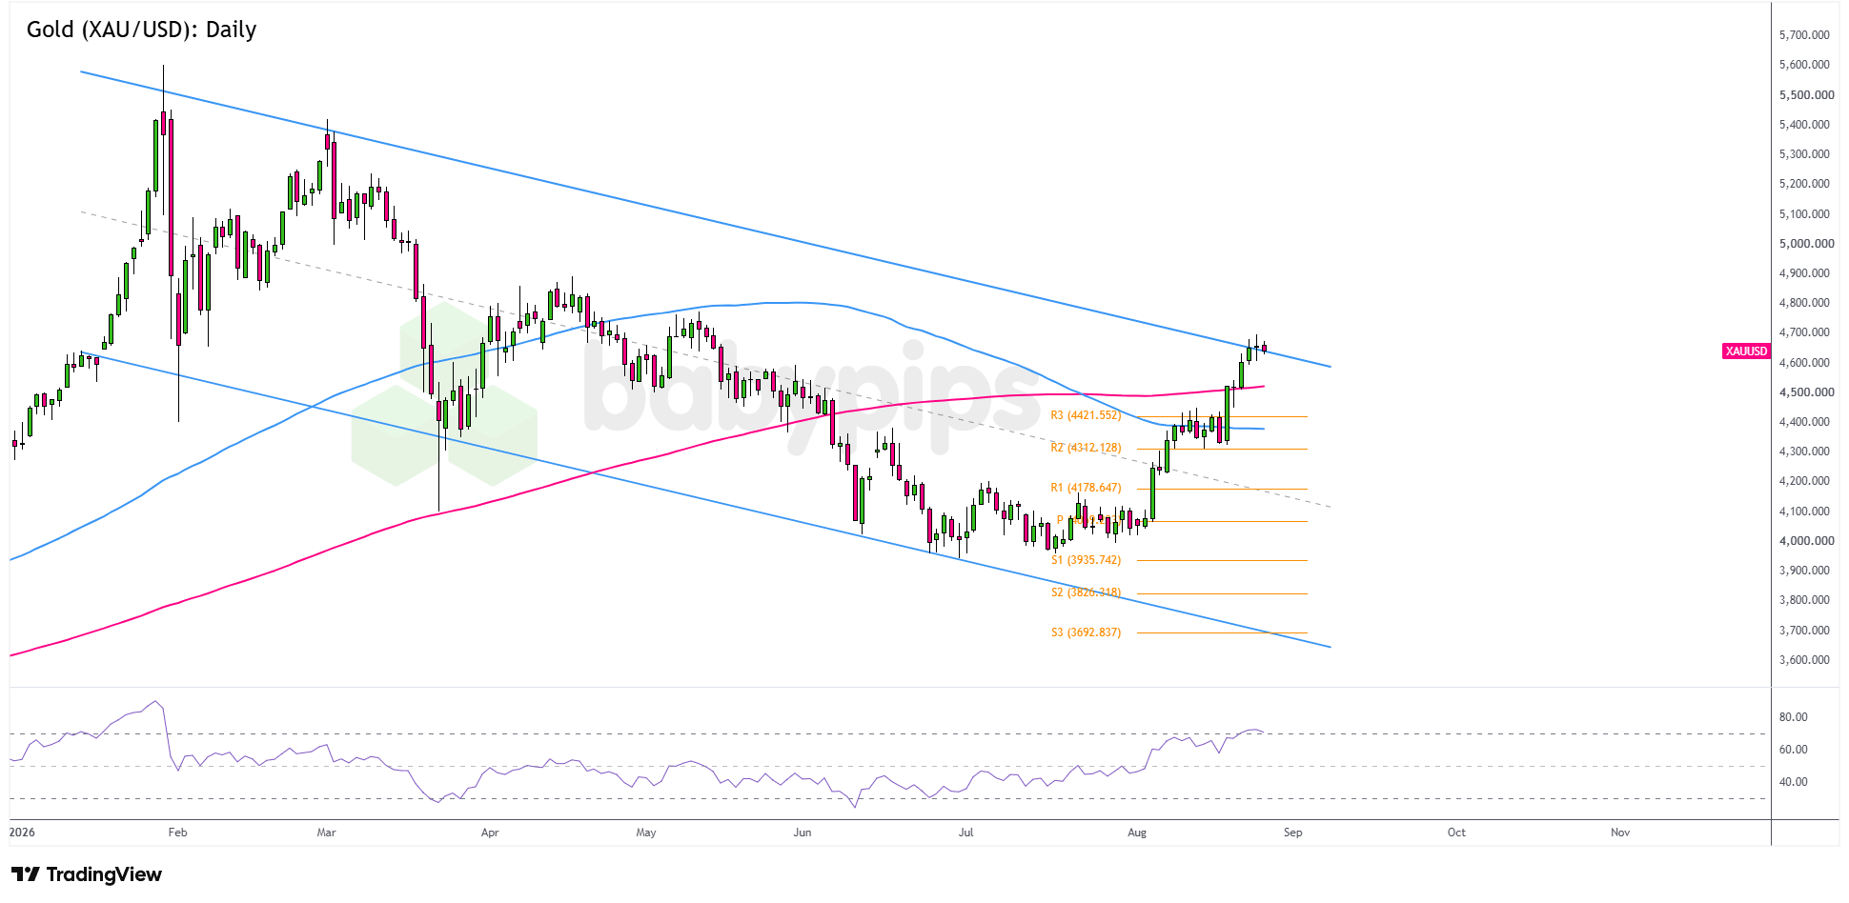Screen dimensions: 1849x903
Task: Click the 5,000.000 price axis level
Action: [1806, 244]
